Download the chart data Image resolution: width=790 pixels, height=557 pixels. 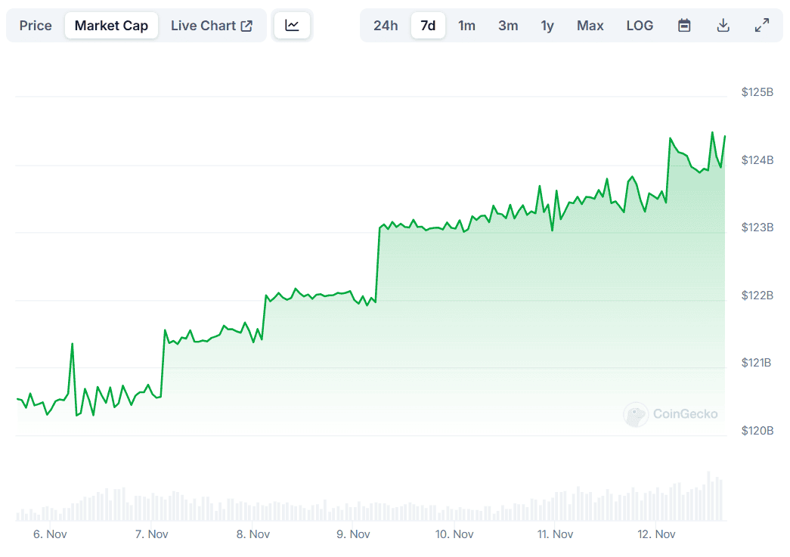[x=723, y=24]
